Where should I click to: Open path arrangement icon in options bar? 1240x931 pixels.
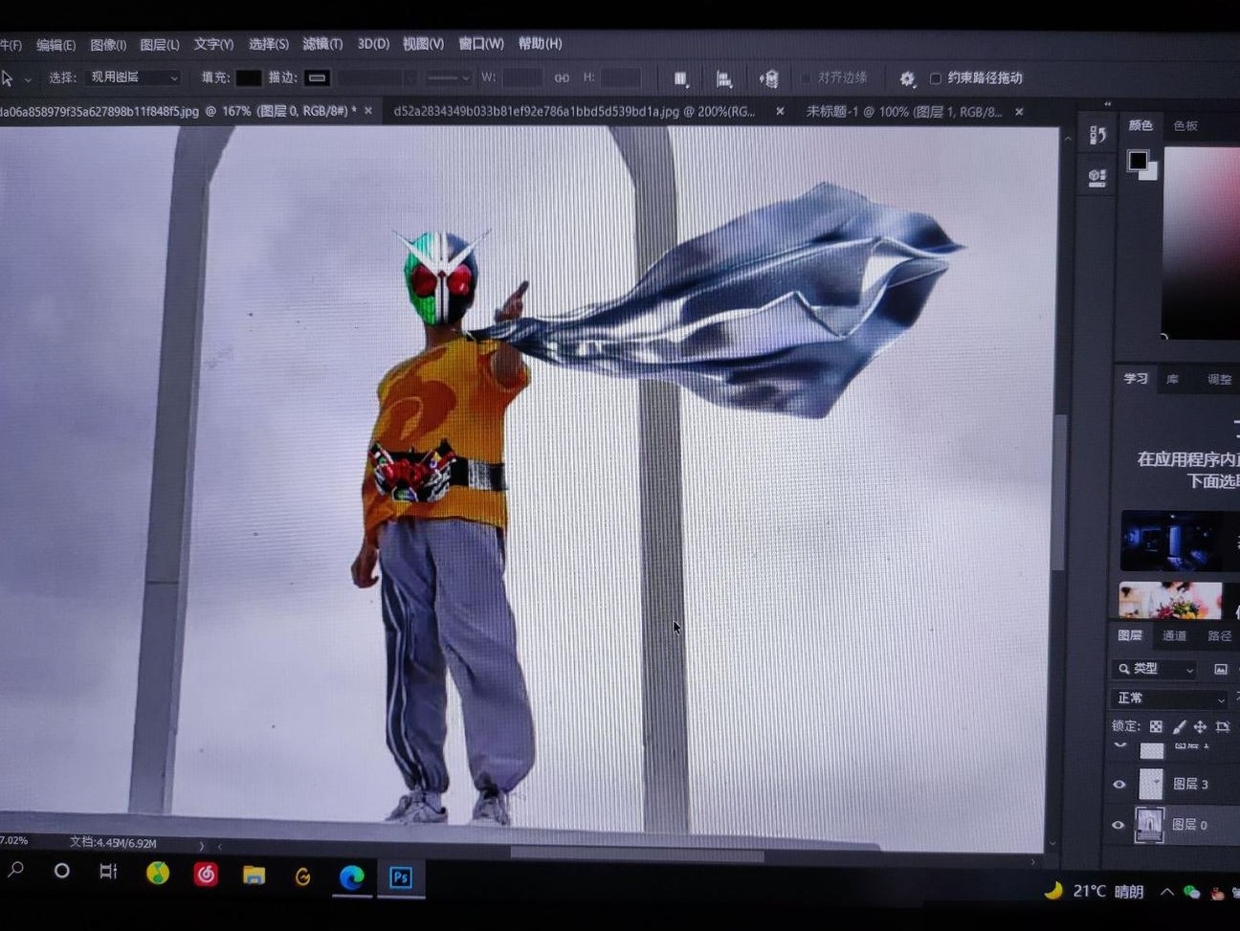point(768,78)
